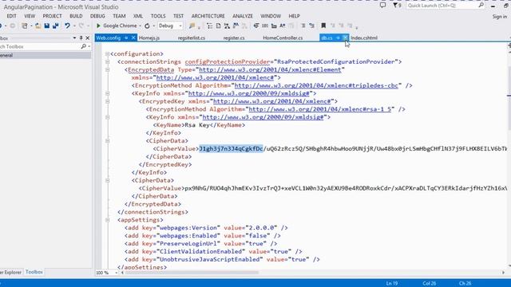Switch to the register.cs tab
Screen dimensions: 511x287
(x=234, y=37)
